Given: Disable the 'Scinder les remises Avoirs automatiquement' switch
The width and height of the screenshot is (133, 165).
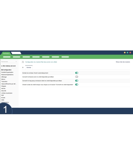Looking at the screenshot, I should [77, 73].
